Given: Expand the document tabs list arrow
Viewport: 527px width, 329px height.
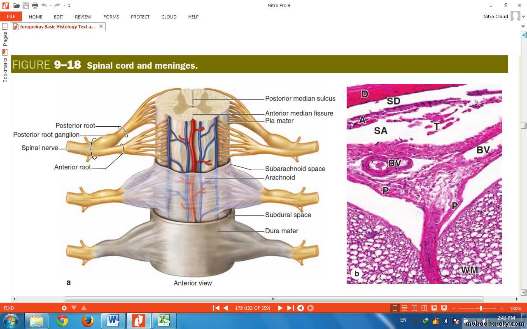Looking at the screenshot, I should [x=523, y=27].
